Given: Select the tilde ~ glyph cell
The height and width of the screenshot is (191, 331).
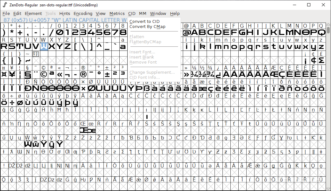Looking at the screenshot, I should point(28,60).
